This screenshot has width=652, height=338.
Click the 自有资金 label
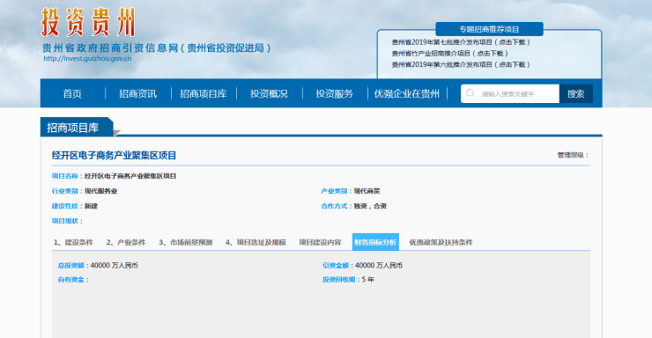click(x=73, y=280)
